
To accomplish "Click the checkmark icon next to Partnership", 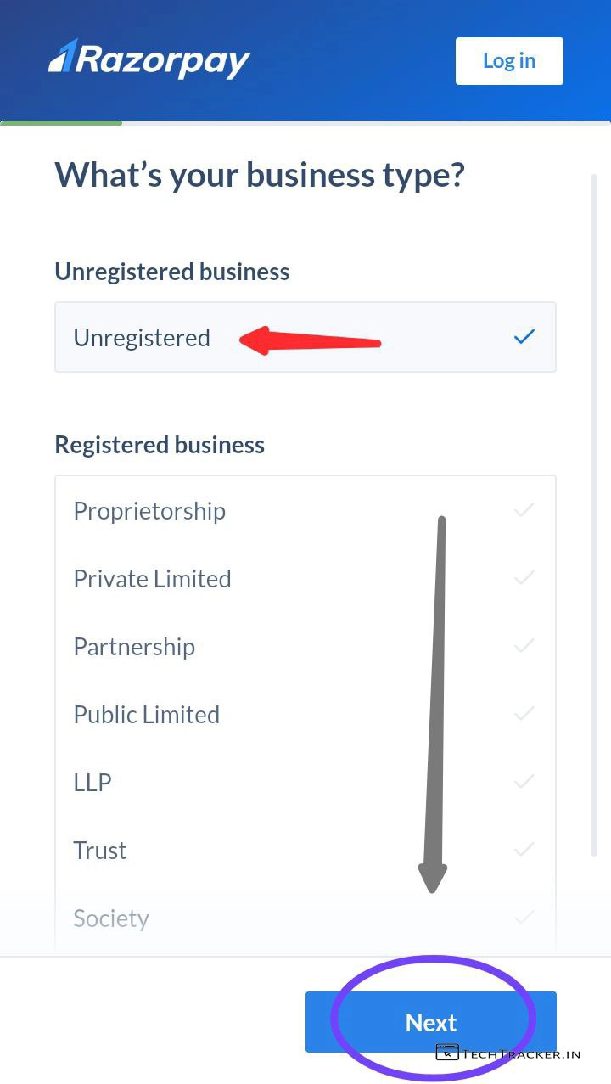I will [524, 646].
